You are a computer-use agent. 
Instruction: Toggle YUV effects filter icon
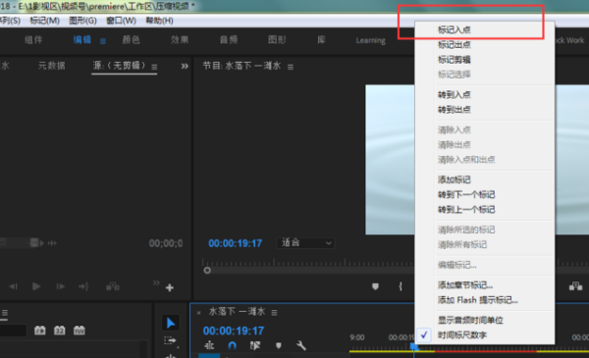80,331
